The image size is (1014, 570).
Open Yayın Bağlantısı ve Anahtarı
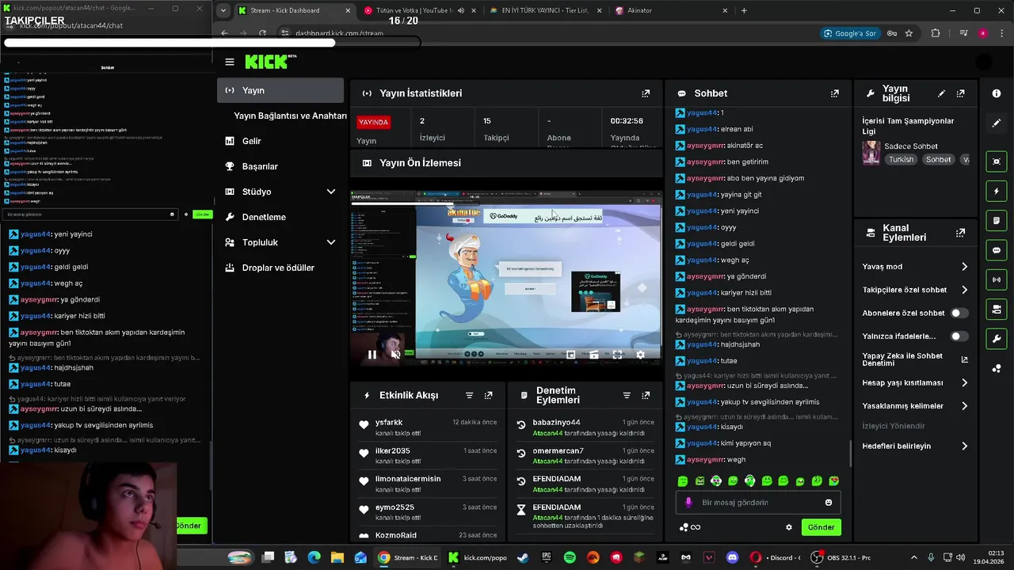coord(290,116)
